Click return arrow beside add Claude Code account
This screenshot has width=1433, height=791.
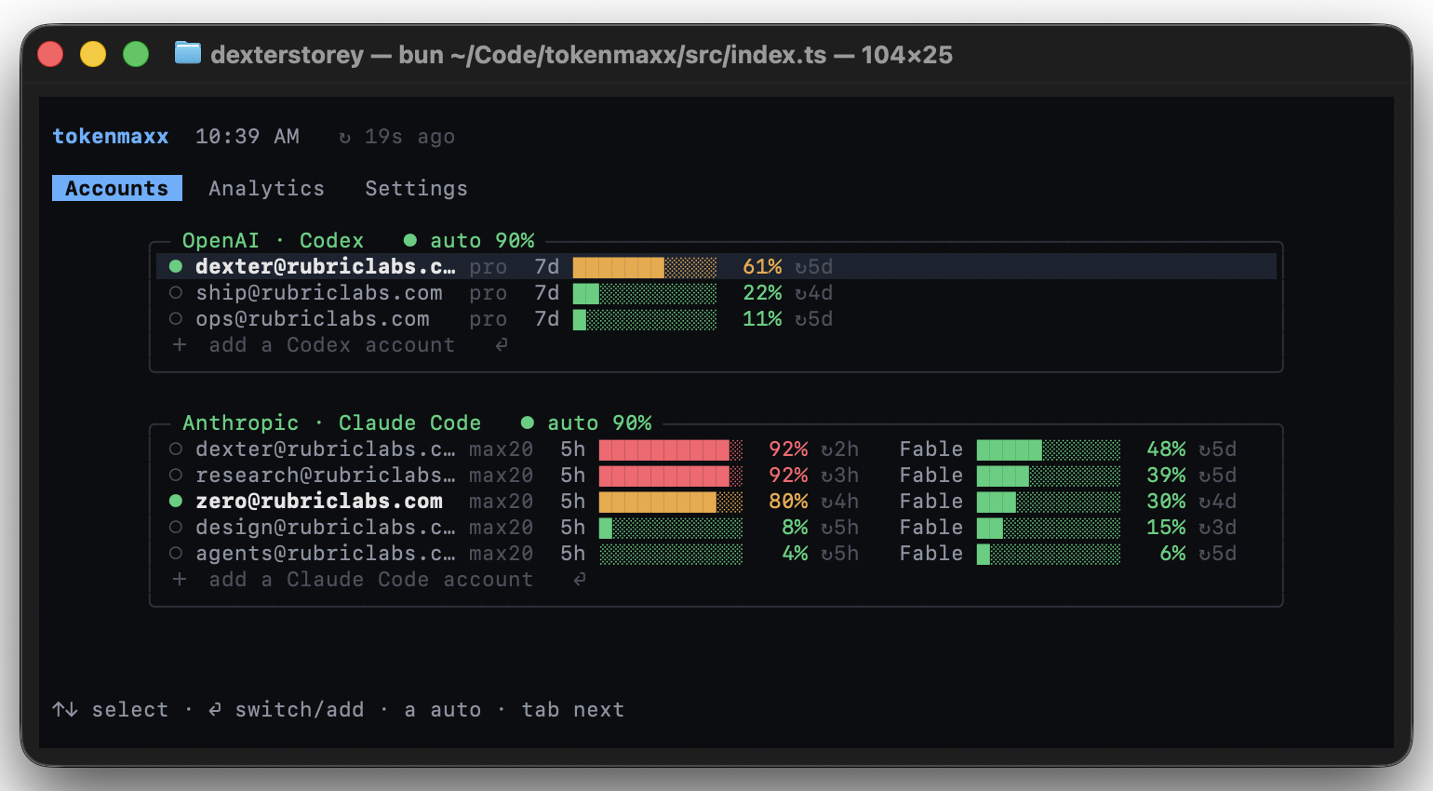click(580, 580)
